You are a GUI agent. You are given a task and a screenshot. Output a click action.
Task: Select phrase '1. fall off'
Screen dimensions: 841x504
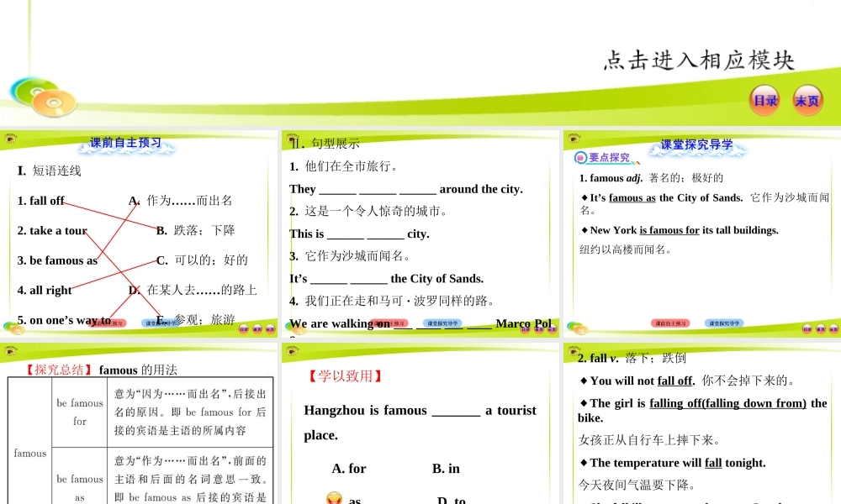[40, 201]
